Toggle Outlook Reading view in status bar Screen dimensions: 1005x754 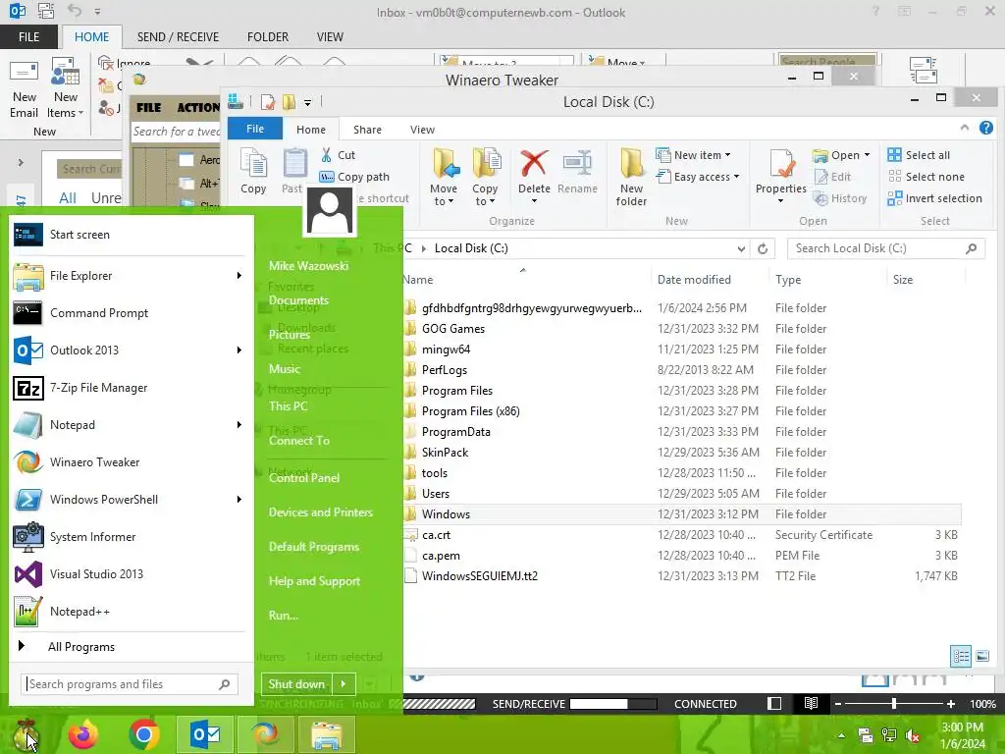coord(811,703)
